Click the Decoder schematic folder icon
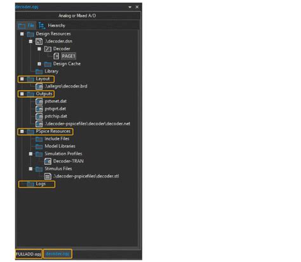301x262 pixels. pos(48,49)
